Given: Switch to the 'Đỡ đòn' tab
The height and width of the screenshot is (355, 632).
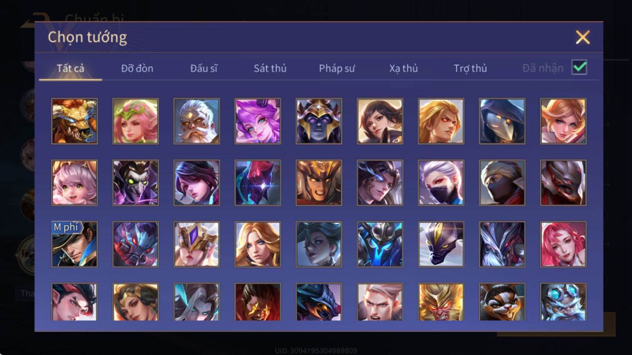Looking at the screenshot, I should (x=137, y=68).
